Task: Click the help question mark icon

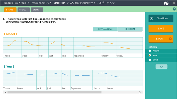Action: (x=174, y=9)
